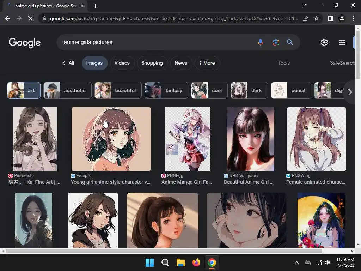The image size is (361, 271).
Task: Click the site lock icon
Action: coord(44,18)
